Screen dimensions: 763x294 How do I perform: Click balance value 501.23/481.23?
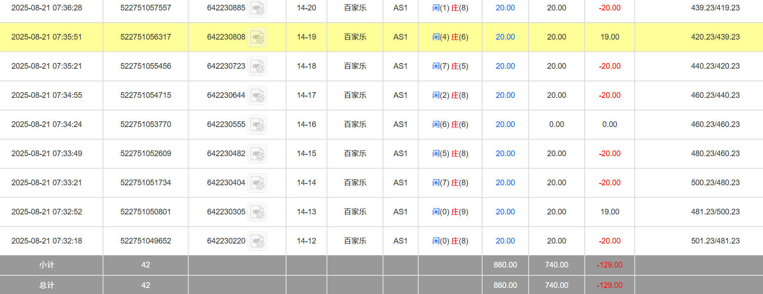(x=715, y=241)
